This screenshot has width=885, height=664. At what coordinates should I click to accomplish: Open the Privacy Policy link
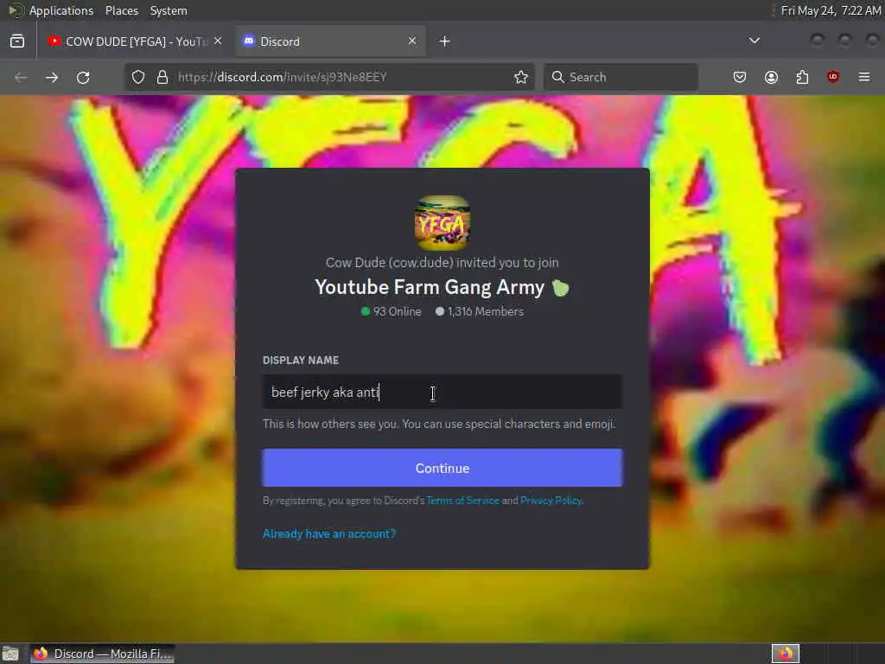point(551,501)
